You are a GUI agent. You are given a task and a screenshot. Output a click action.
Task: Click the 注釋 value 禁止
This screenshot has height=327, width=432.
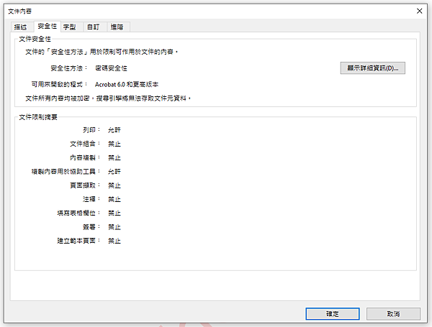click(114, 199)
